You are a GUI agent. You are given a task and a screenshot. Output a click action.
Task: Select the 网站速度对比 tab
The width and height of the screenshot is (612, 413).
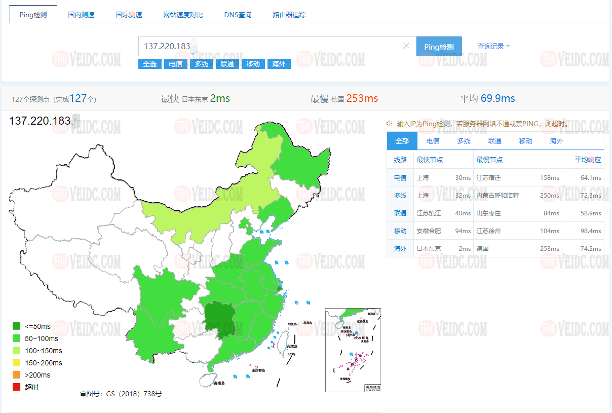click(x=183, y=15)
